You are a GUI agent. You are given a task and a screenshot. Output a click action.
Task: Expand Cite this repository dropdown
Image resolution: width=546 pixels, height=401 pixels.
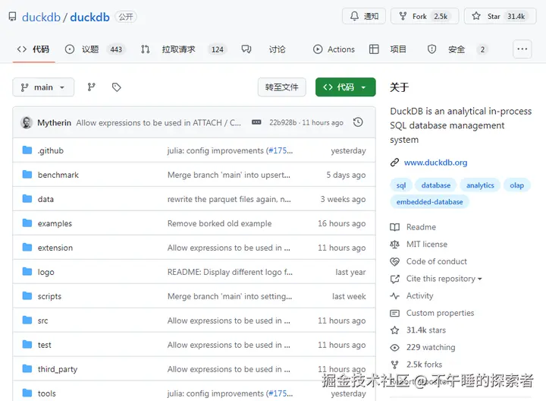point(444,279)
